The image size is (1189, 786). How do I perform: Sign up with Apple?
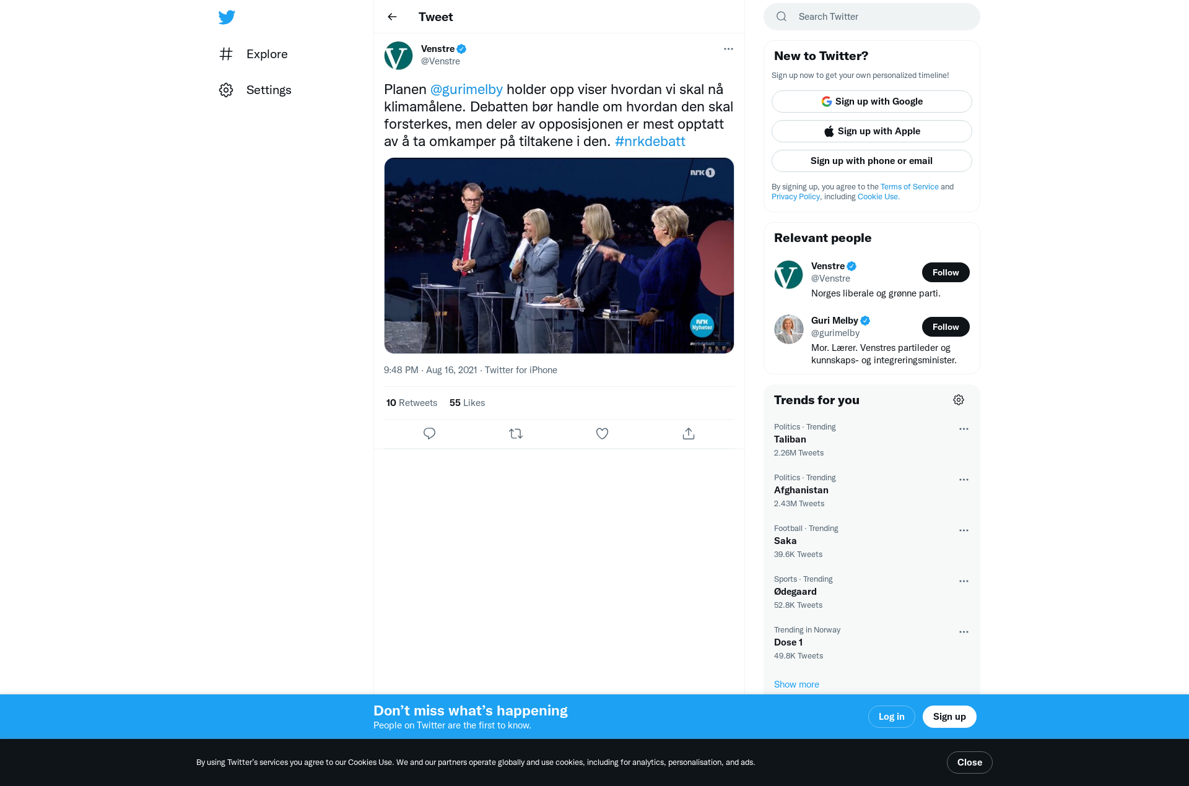[x=872, y=131]
